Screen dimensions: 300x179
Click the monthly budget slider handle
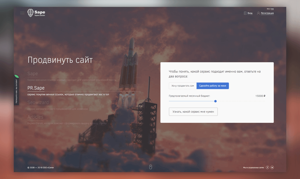(216, 101)
